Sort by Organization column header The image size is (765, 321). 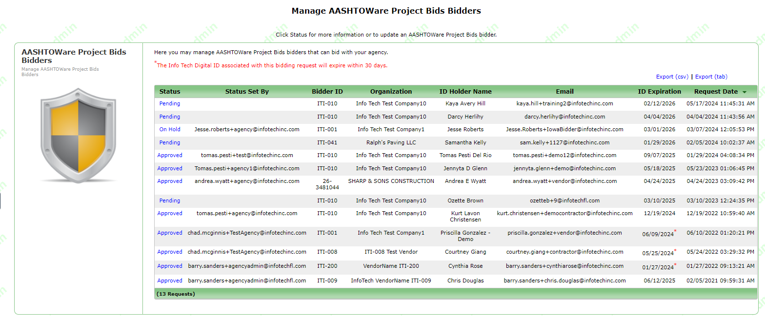pyautogui.click(x=391, y=92)
